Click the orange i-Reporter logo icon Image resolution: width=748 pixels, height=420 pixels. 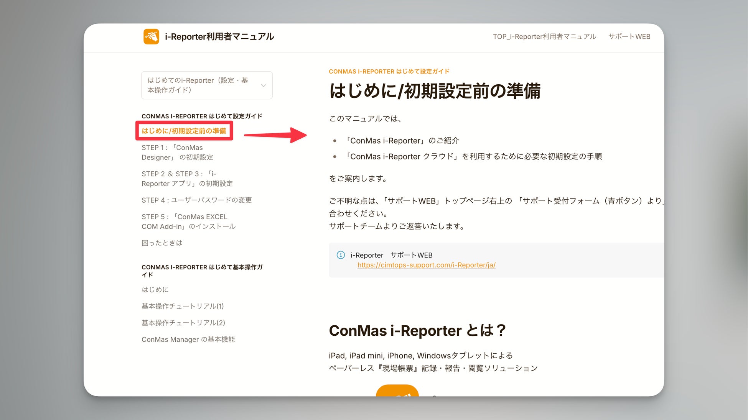[151, 36]
